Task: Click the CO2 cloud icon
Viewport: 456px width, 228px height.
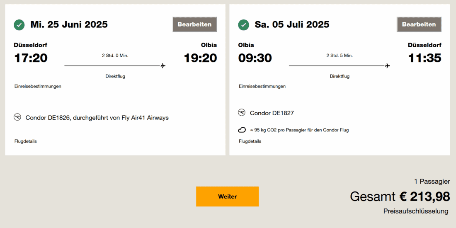Action: 242,130
